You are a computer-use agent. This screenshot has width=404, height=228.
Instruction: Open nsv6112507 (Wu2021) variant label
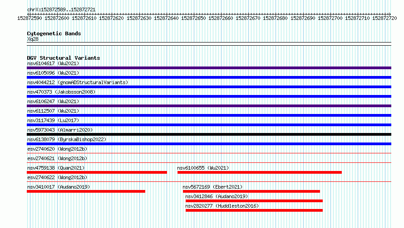pos(53,111)
